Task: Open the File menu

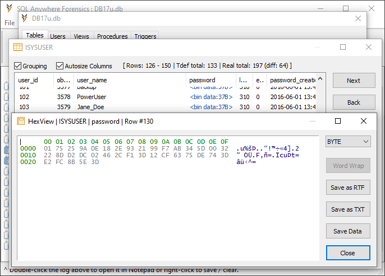Action: (x=10, y=23)
